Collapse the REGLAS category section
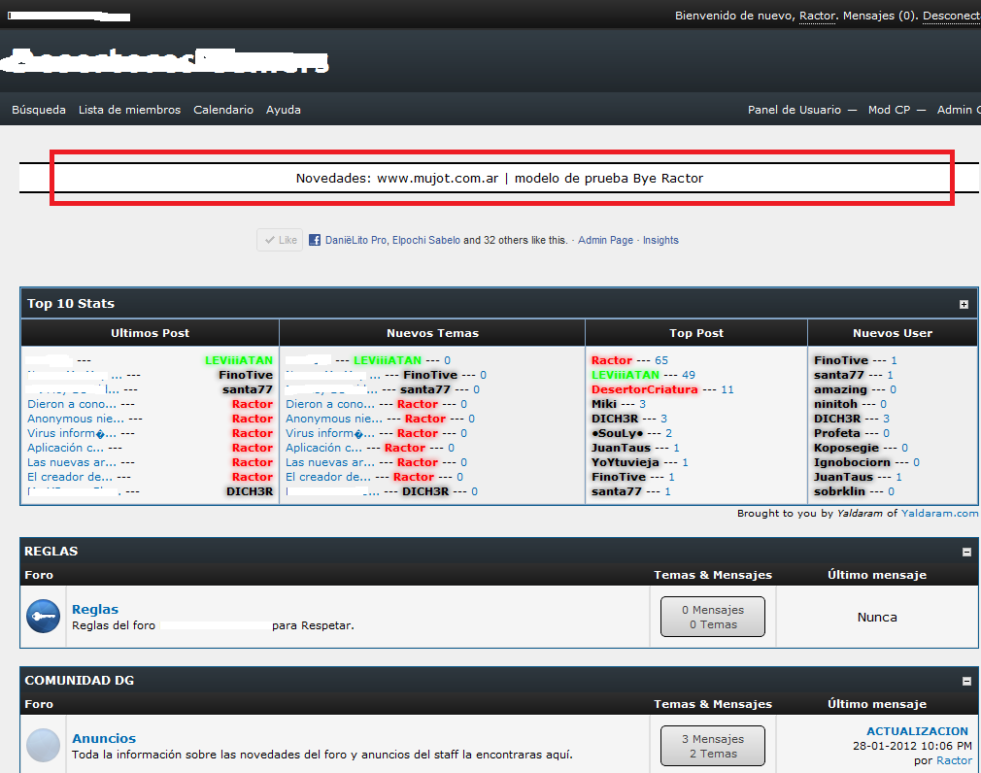Image resolution: width=981 pixels, height=773 pixels. click(966, 552)
